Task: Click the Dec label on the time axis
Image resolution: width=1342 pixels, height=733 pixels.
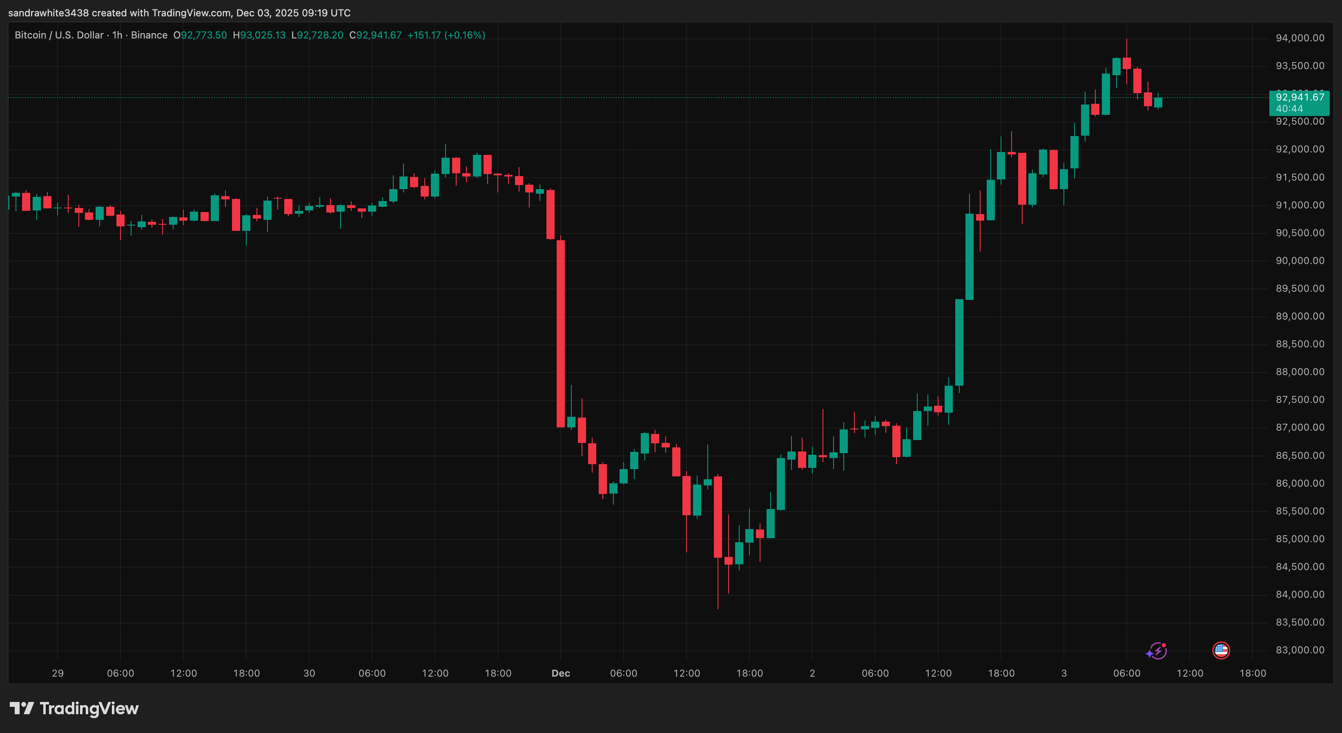Action: tap(561, 673)
